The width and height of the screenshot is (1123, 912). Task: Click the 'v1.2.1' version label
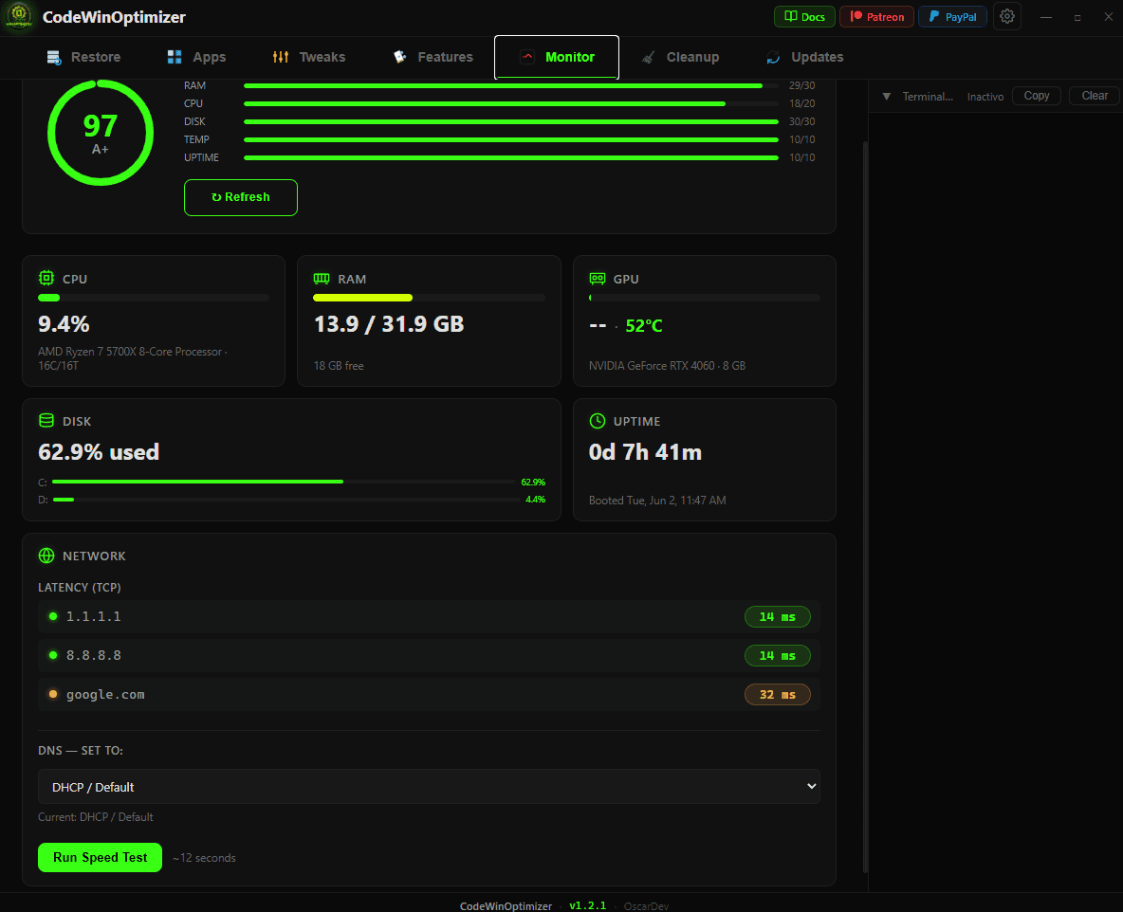[587, 905]
